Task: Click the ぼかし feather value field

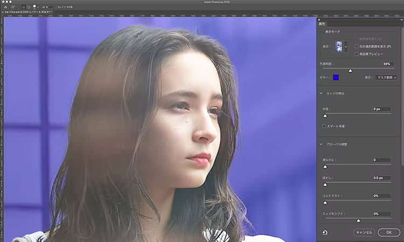Action: click(382, 177)
